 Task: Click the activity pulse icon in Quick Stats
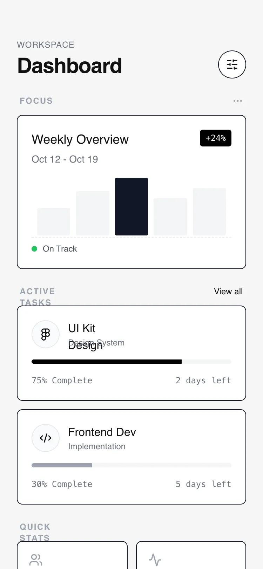point(155,559)
